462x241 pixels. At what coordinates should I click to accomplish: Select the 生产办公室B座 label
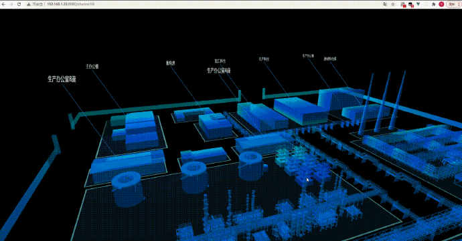pos(62,79)
